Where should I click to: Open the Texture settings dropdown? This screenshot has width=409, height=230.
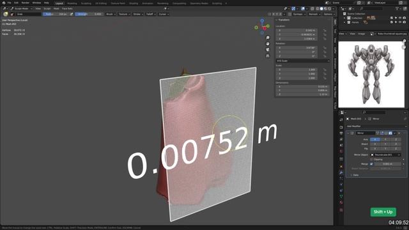pos(124,14)
